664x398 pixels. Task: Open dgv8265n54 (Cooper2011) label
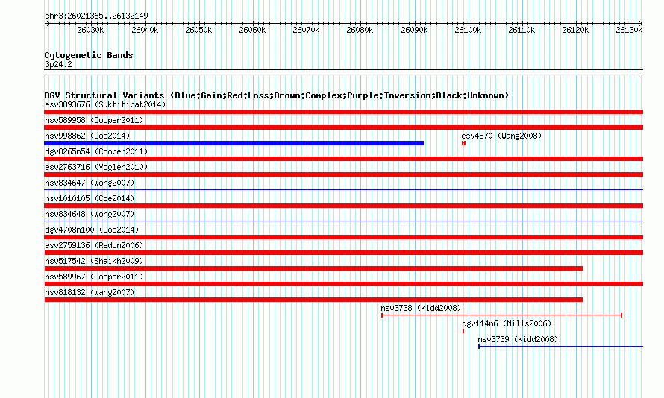coord(96,151)
